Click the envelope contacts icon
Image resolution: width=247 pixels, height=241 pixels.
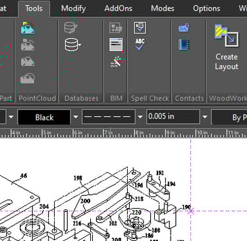coord(184,28)
